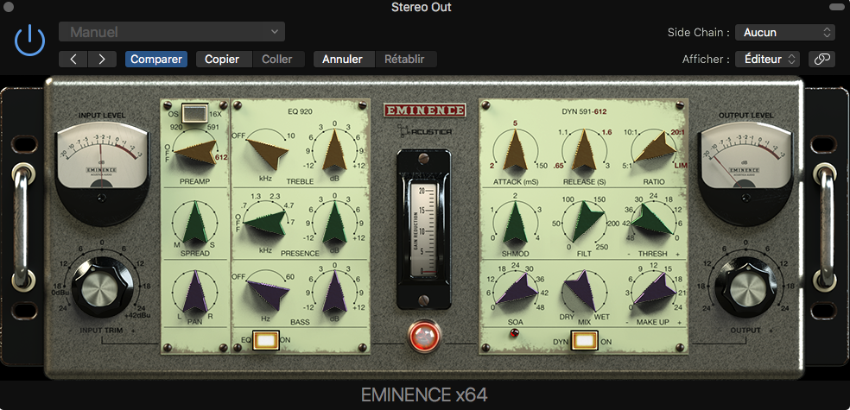Click the PRESENCE kHz frequency knob

coord(266,222)
